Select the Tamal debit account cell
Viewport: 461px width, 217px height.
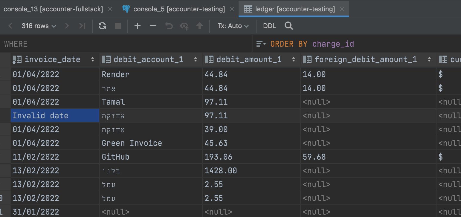pyautogui.click(x=151, y=102)
